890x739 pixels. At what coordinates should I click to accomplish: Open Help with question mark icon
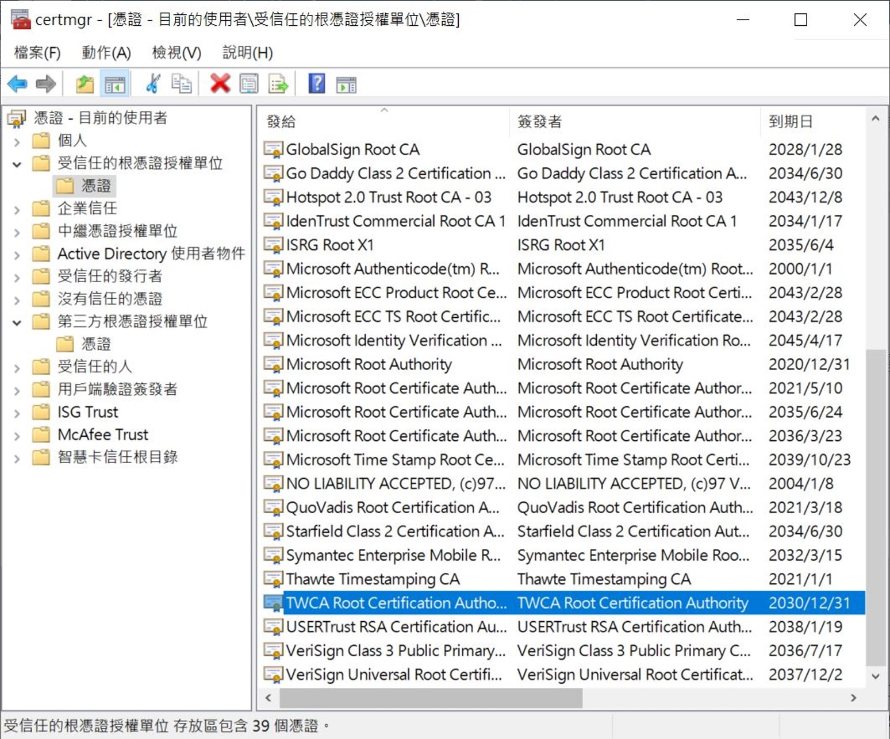pyautogui.click(x=317, y=84)
